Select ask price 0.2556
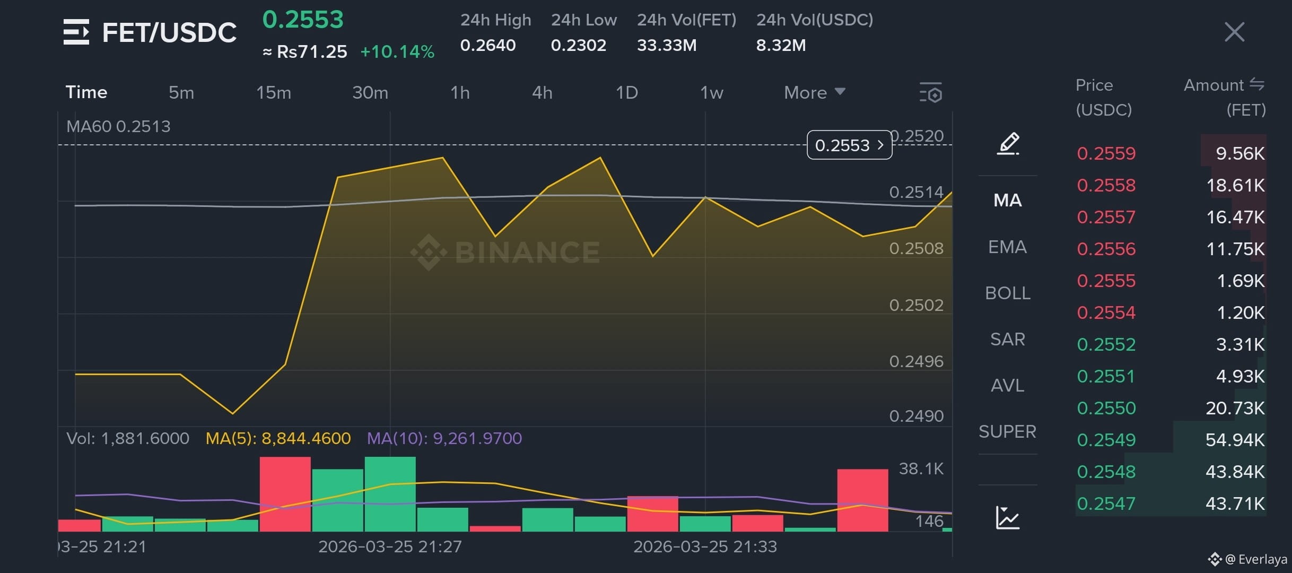1292x573 pixels. click(x=1106, y=249)
